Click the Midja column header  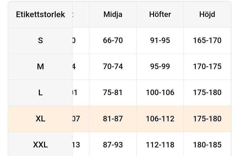[113, 15]
